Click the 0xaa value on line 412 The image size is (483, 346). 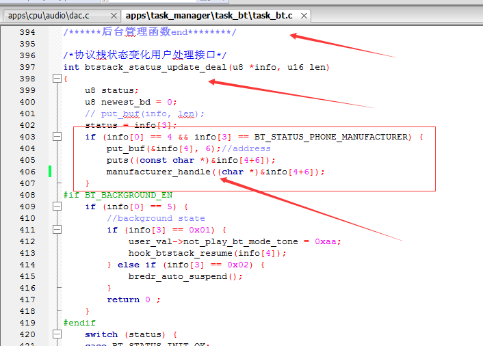tap(326, 241)
